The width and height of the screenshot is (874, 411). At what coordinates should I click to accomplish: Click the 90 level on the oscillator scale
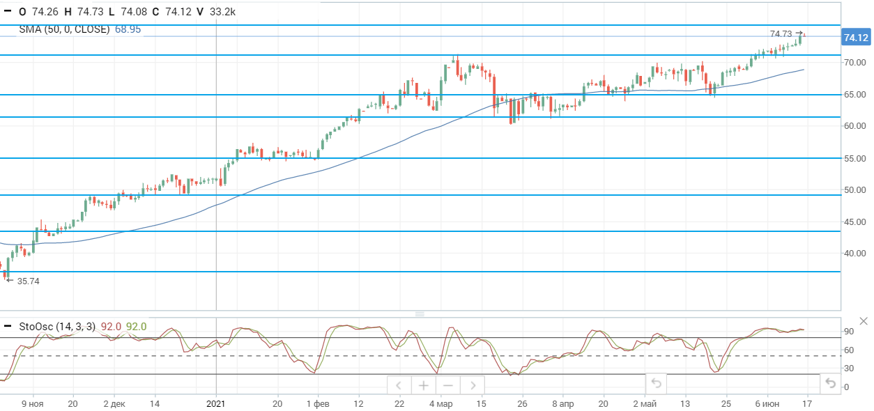849,332
